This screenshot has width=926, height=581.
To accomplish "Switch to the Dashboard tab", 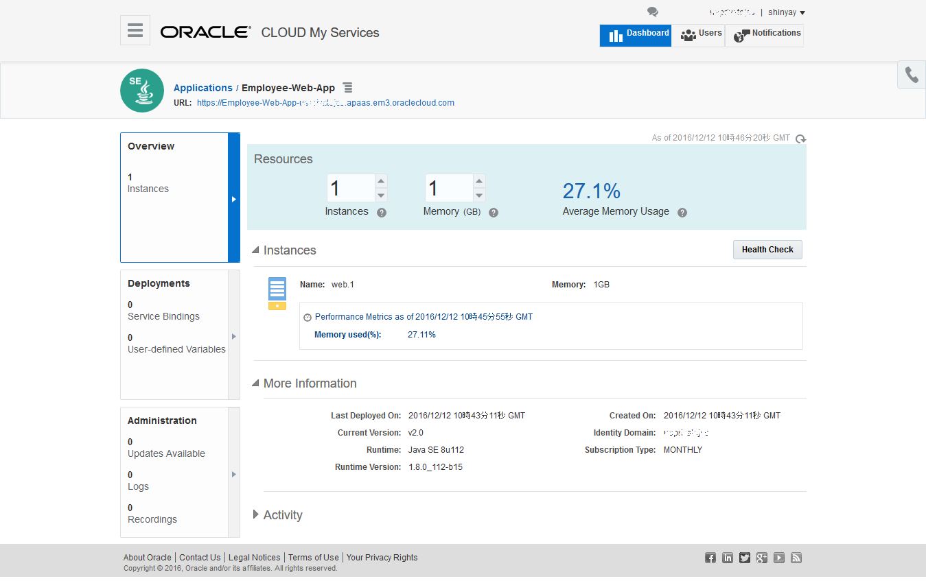I will tap(635, 36).
